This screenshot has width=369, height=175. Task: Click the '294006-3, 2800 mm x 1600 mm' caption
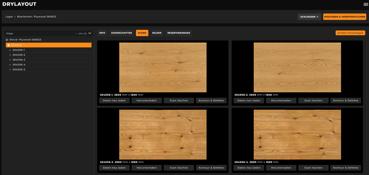tap(122, 162)
